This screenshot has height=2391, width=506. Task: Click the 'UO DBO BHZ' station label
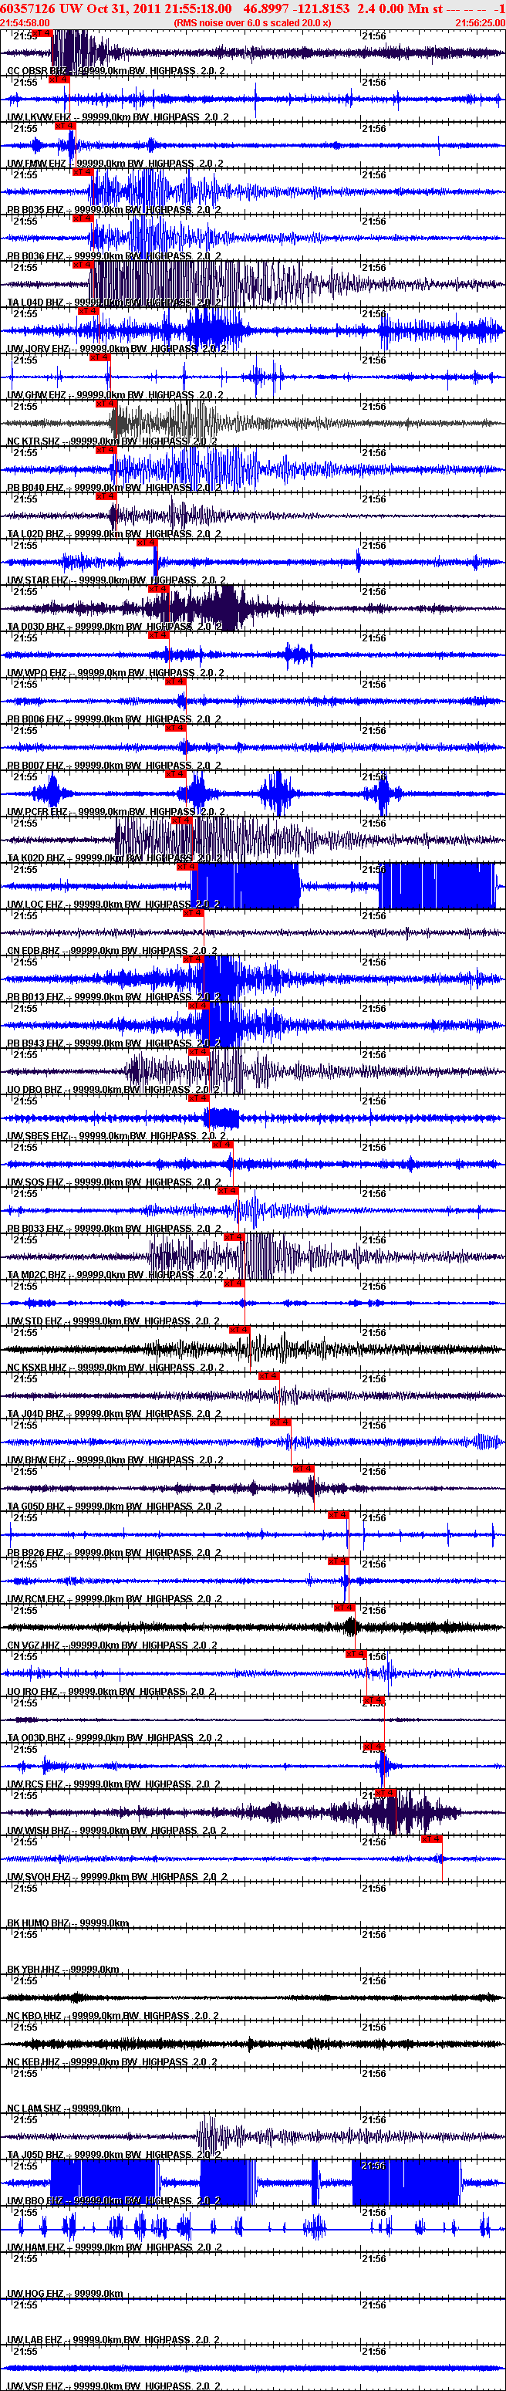35,1091
